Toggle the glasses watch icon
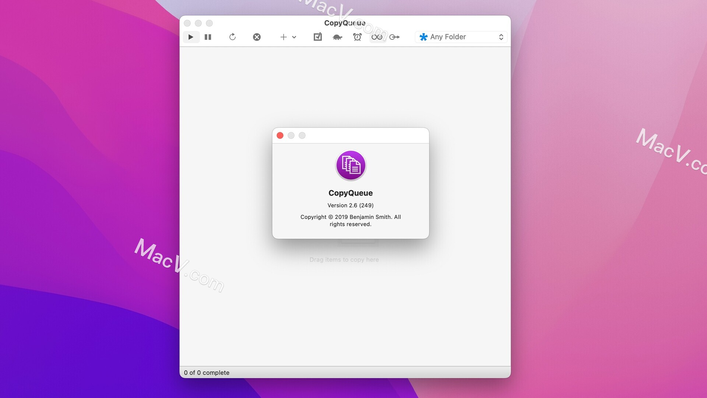The height and width of the screenshot is (398, 707). tap(377, 37)
